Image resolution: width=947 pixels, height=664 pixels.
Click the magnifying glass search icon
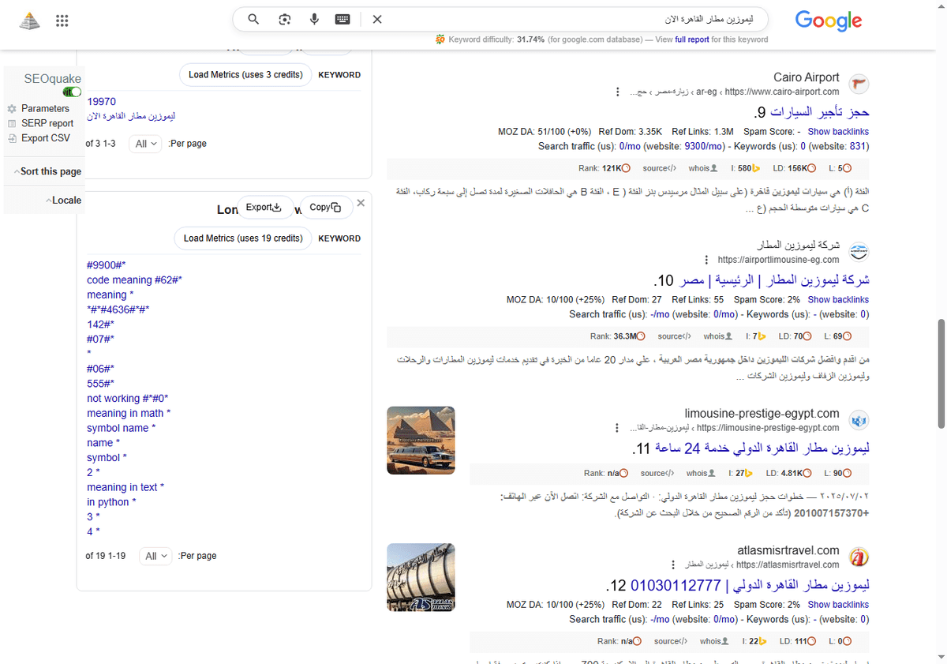tap(253, 20)
